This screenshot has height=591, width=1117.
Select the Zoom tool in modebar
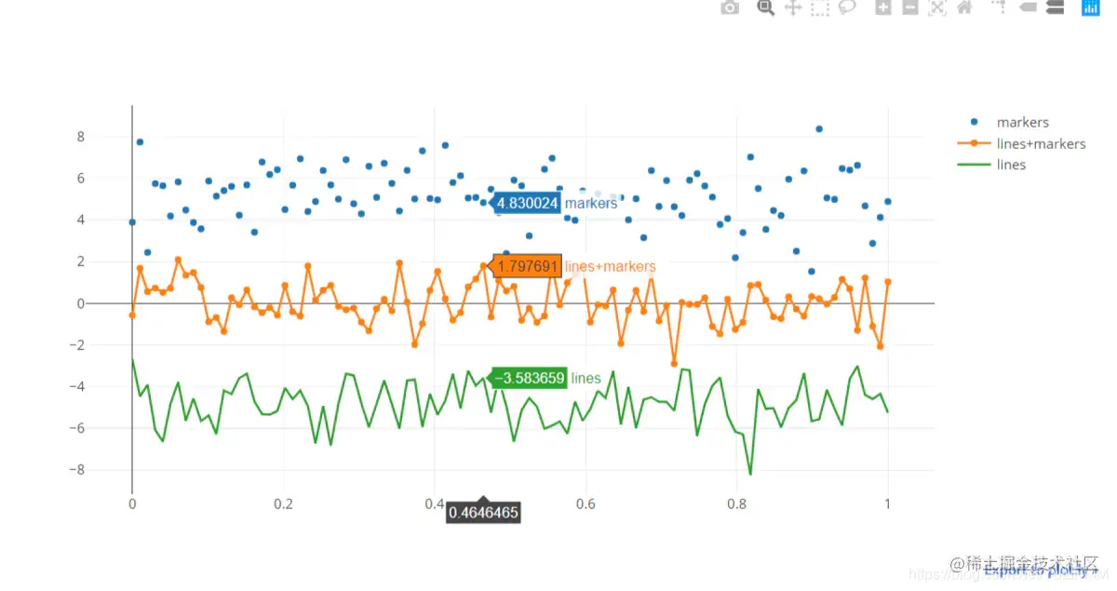tap(766, 7)
